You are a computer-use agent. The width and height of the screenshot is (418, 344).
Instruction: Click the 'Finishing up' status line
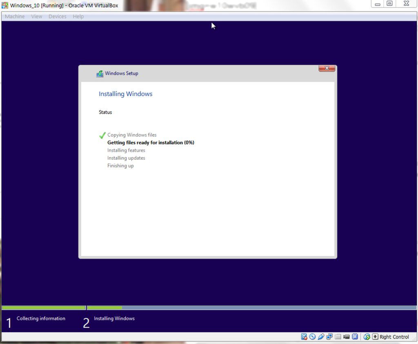click(120, 166)
